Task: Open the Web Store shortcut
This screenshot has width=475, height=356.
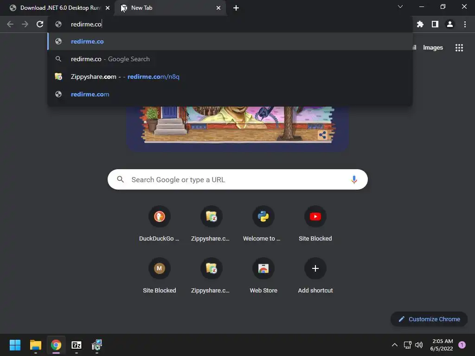Action: 263,275
